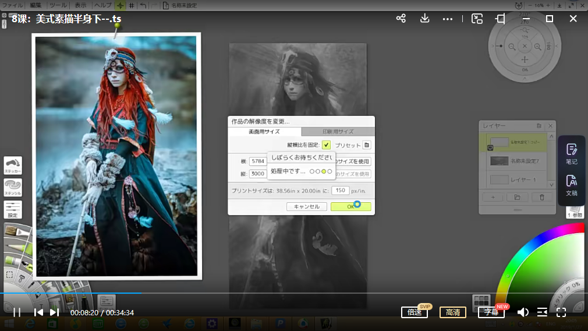
Task: Toggle the grid icon in menu bar
Action: pos(132,5)
